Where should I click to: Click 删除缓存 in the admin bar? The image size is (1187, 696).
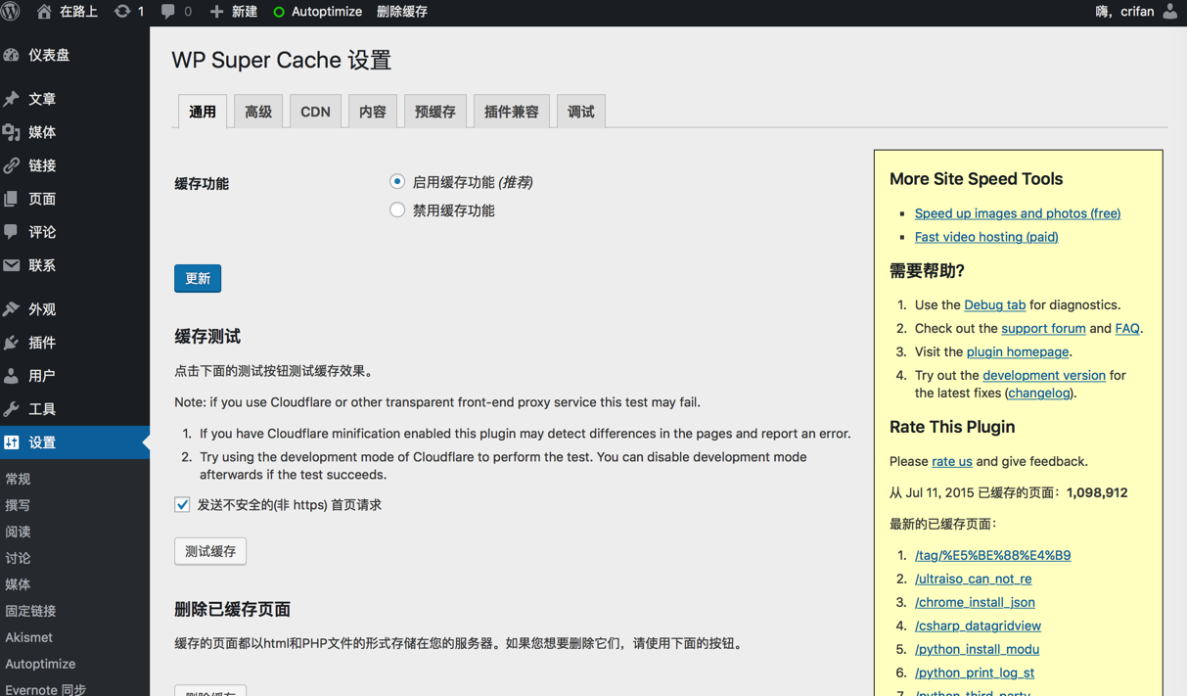coord(402,12)
